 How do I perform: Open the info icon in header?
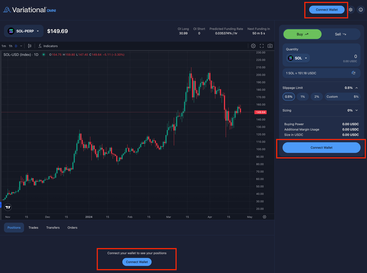[x=360, y=10]
